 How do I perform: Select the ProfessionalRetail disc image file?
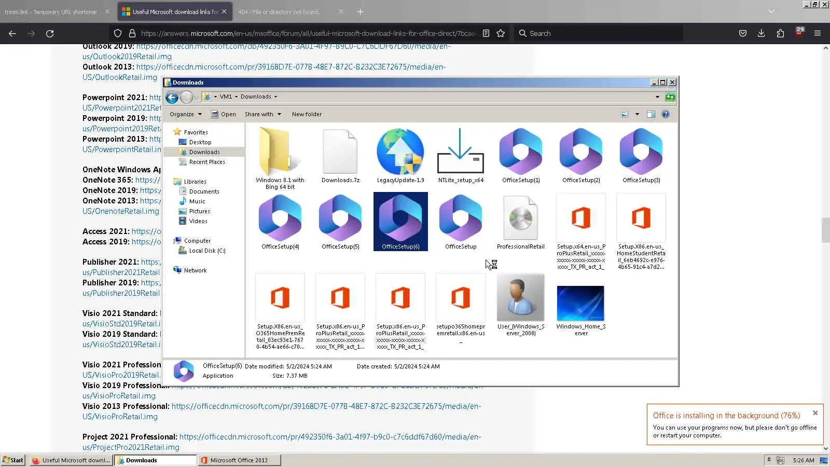(521, 222)
